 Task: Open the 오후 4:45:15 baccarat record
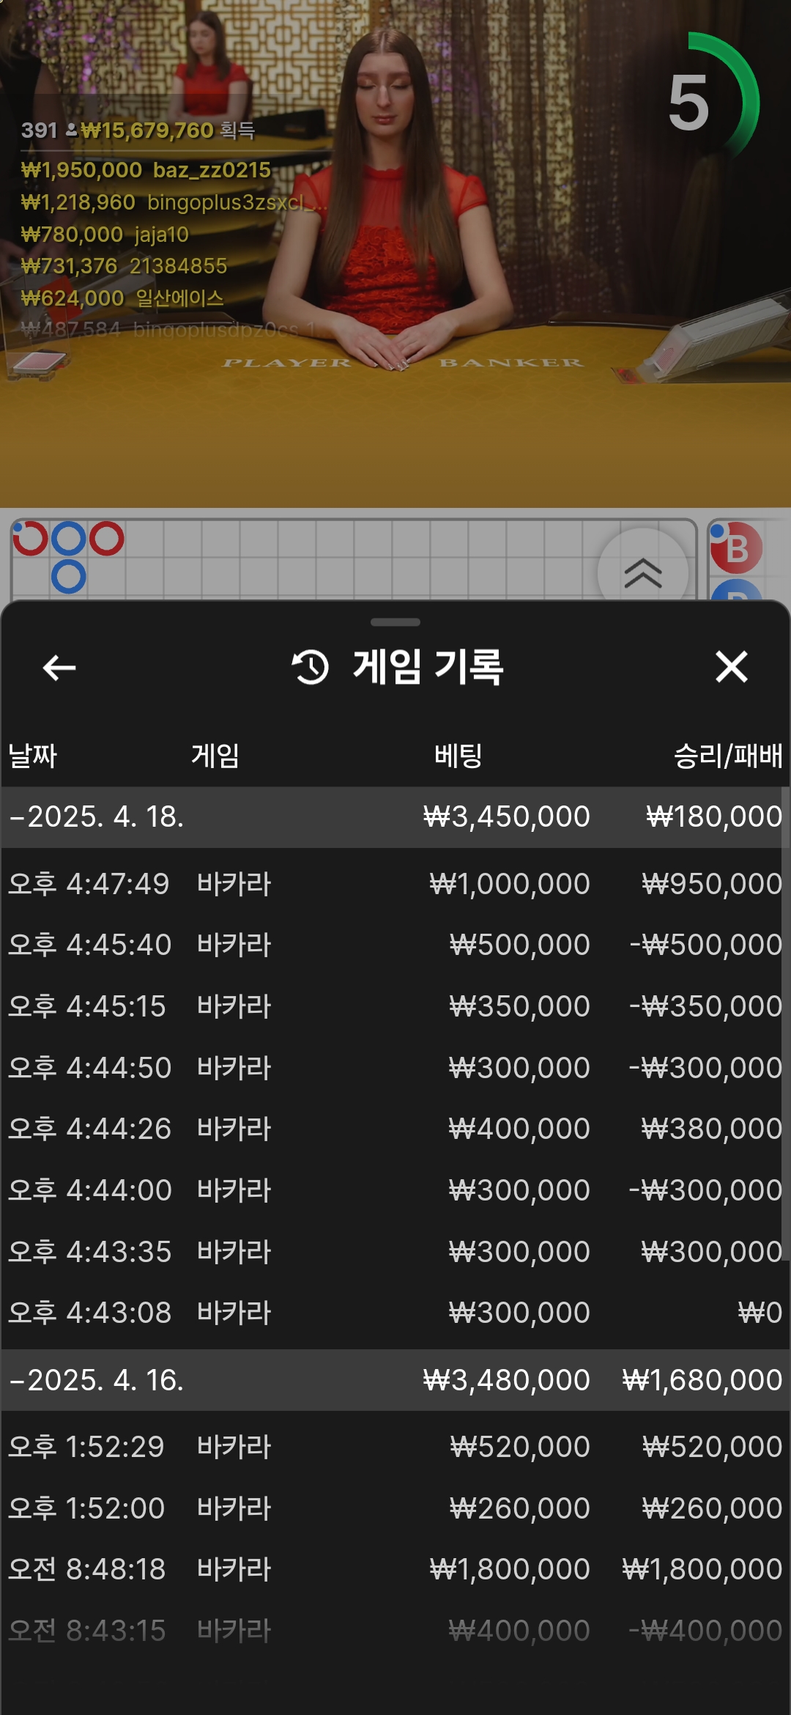pyautogui.click(x=395, y=1006)
